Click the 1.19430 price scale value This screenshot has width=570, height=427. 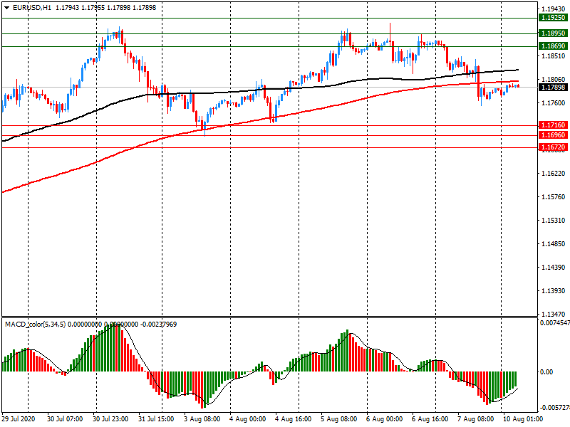[x=554, y=9]
